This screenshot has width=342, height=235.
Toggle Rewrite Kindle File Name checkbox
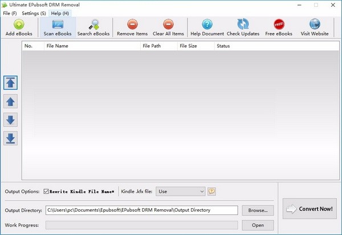[47, 192]
